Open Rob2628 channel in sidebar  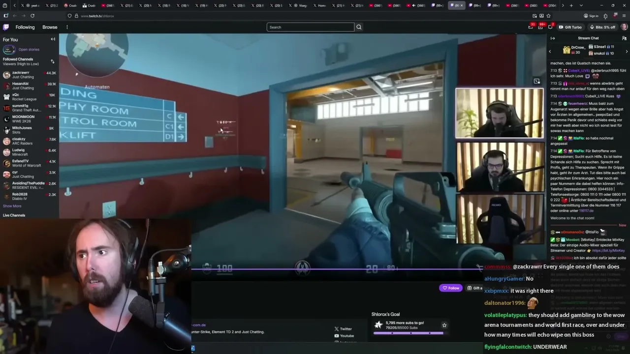[29, 196]
